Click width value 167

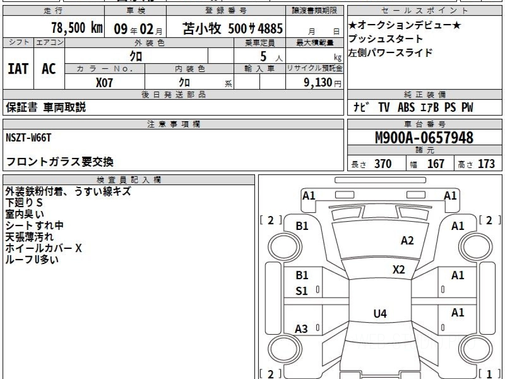pyautogui.click(x=436, y=164)
